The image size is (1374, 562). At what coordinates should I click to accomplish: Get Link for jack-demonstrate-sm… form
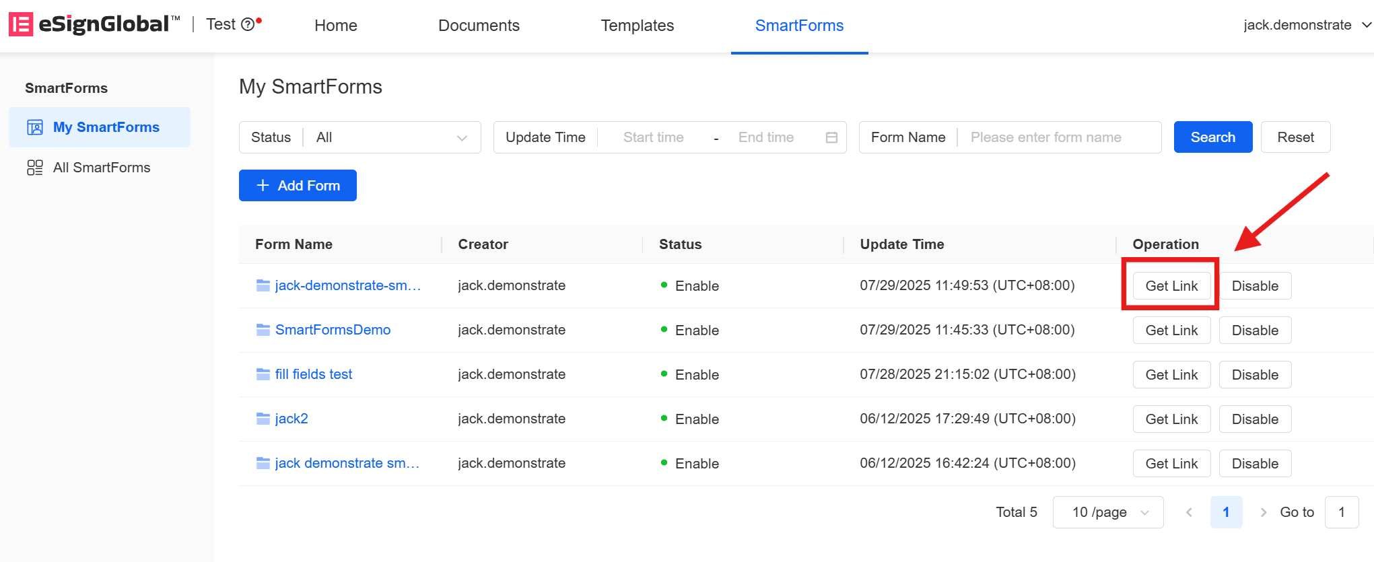point(1171,286)
